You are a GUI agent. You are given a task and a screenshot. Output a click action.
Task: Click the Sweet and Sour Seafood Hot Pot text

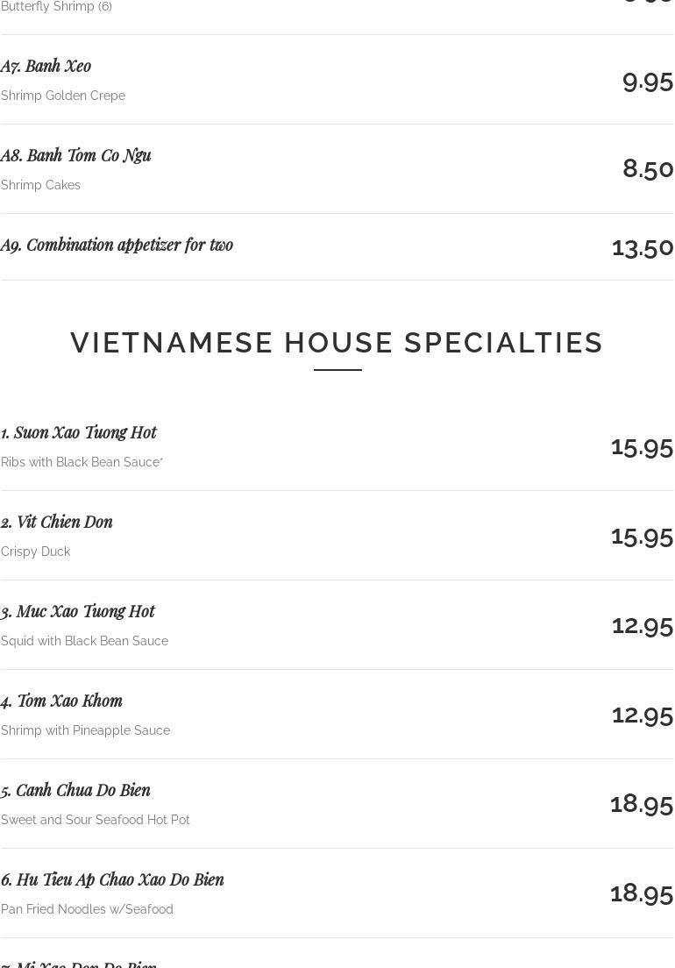(96, 820)
